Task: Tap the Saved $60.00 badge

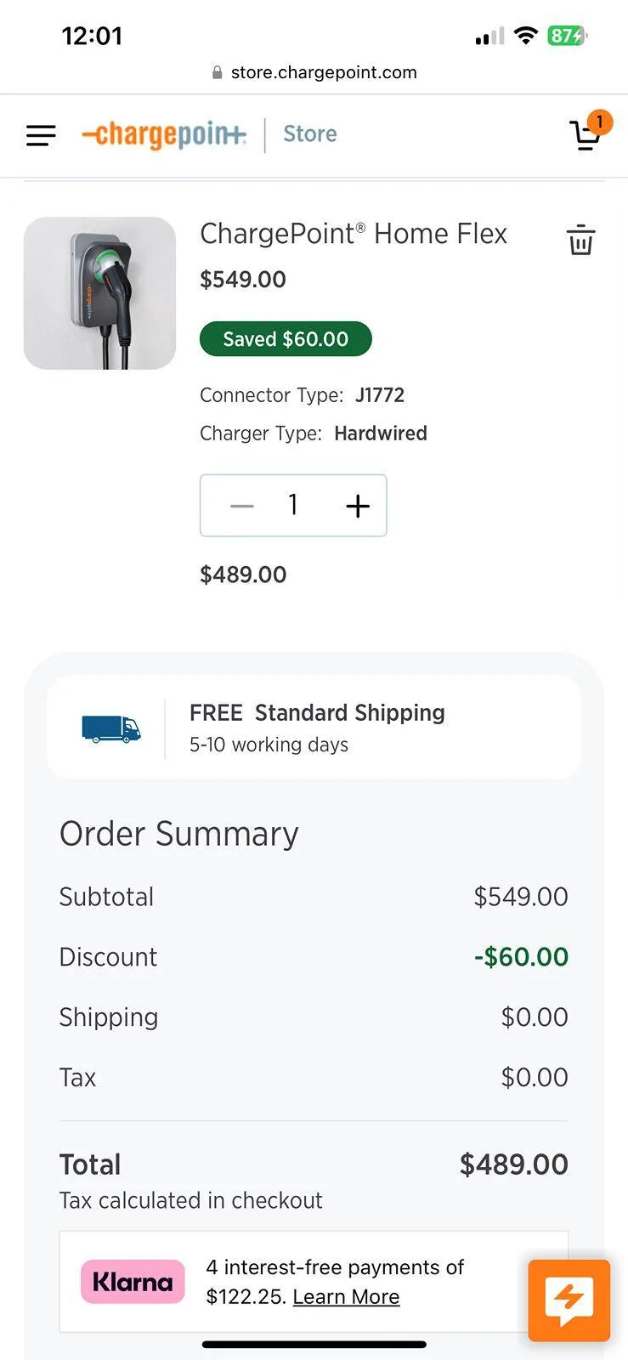Action: coord(286,339)
